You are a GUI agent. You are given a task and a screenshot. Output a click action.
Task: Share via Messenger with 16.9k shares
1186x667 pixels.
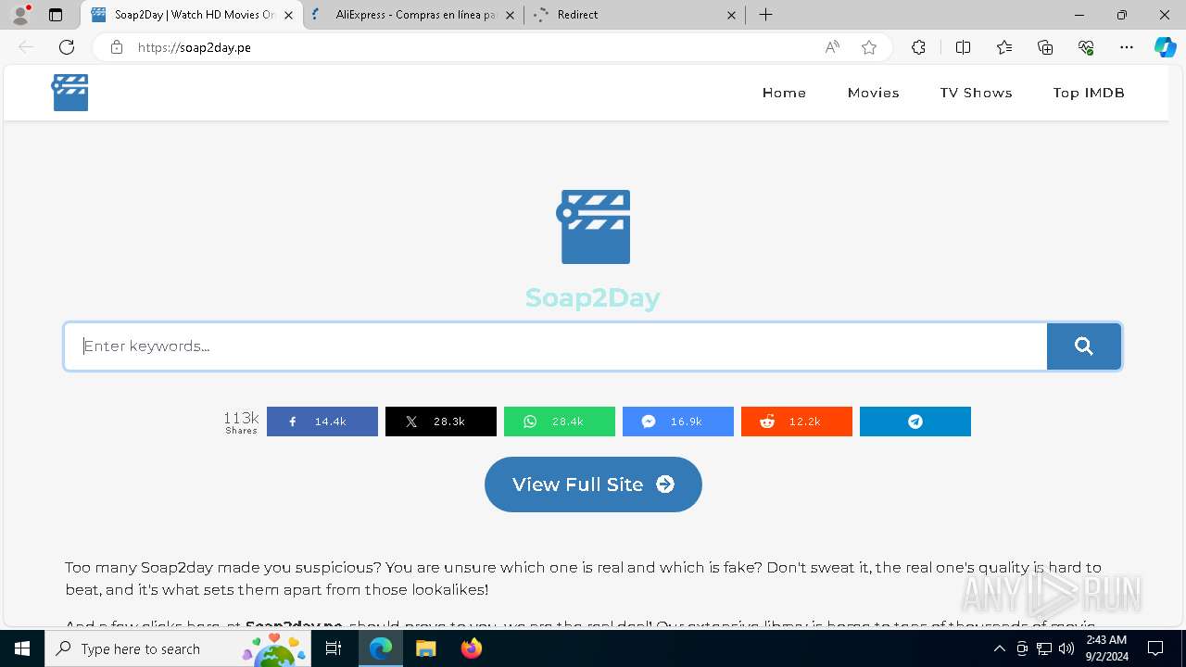[678, 422]
